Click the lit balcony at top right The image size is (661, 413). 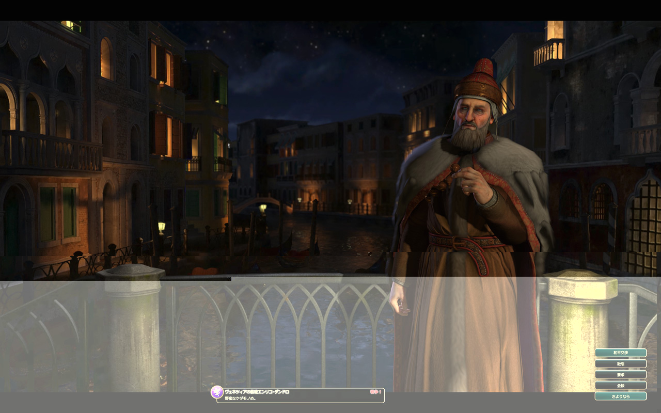[x=548, y=52]
